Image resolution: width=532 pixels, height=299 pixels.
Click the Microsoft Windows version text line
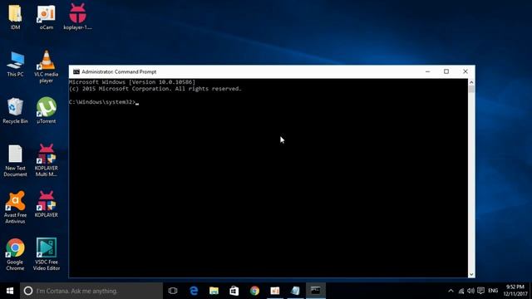tap(132, 82)
